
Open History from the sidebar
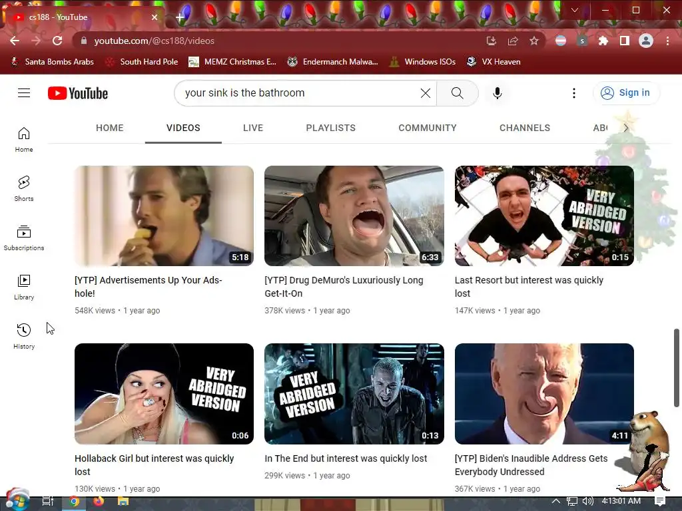(24, 336)
